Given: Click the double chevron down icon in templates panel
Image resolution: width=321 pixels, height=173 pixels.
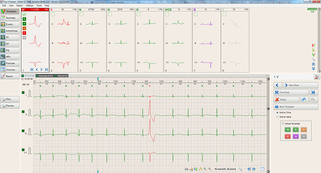Looking at the screenshot, I should 313,69.
